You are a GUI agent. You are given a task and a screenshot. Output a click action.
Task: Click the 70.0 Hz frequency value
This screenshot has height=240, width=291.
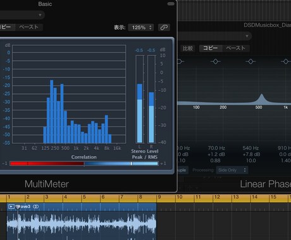pyautogui.click(x=216, y=148)
